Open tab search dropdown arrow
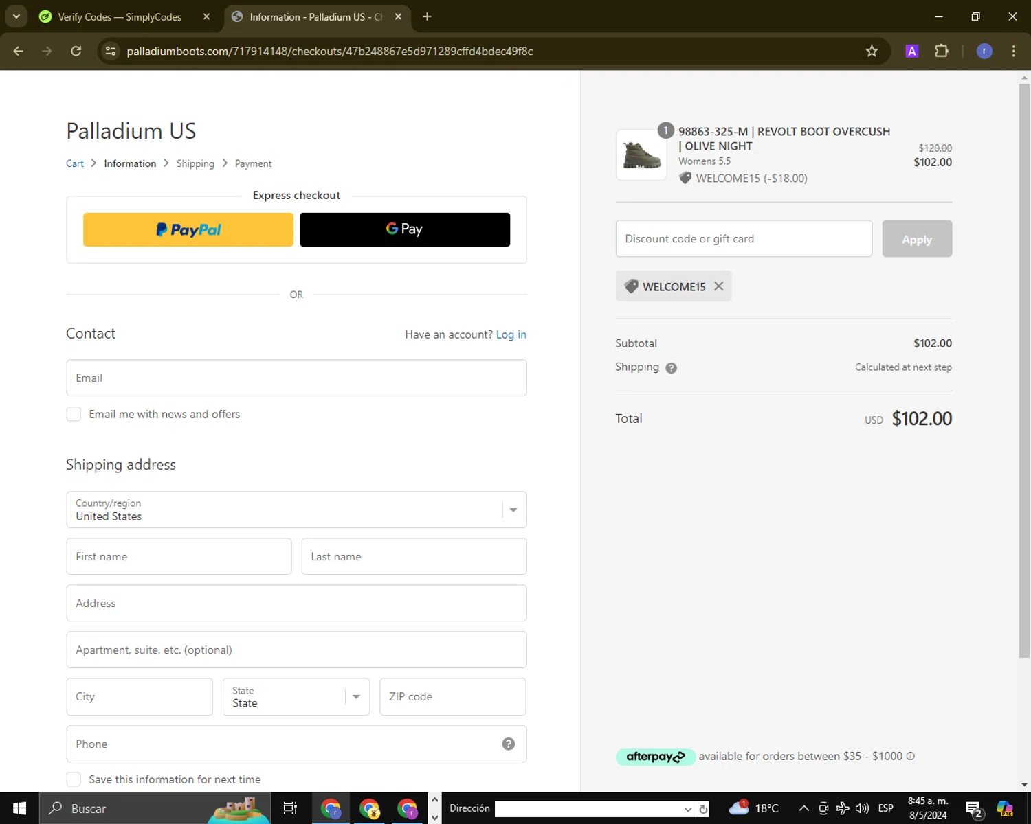Viewport: 1031px width, 824px height. (16, 16)
